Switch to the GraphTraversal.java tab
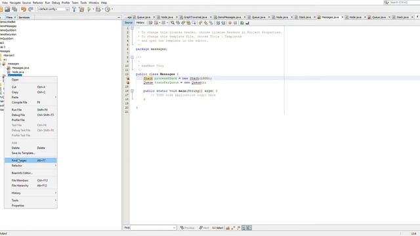This screenshot has height=236, width=420. [x=196, y=17]
